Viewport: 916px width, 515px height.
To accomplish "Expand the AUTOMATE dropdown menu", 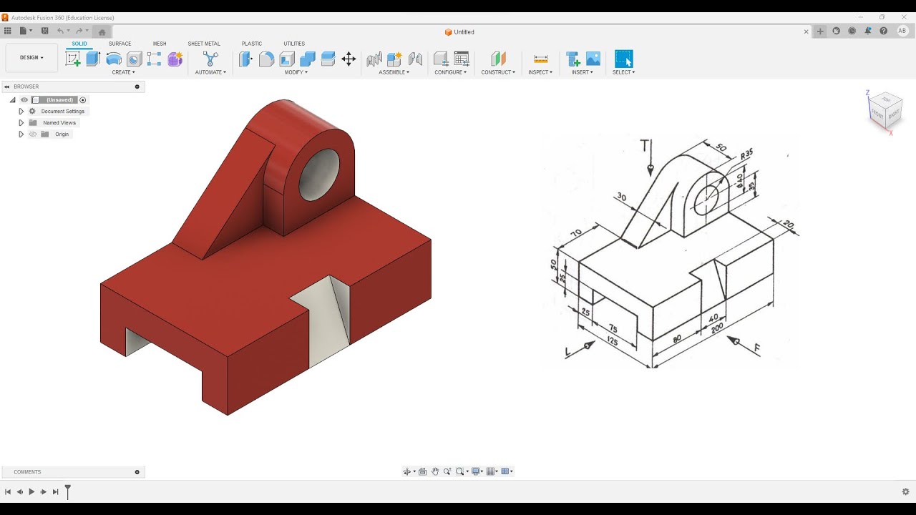I will (210, 72).
